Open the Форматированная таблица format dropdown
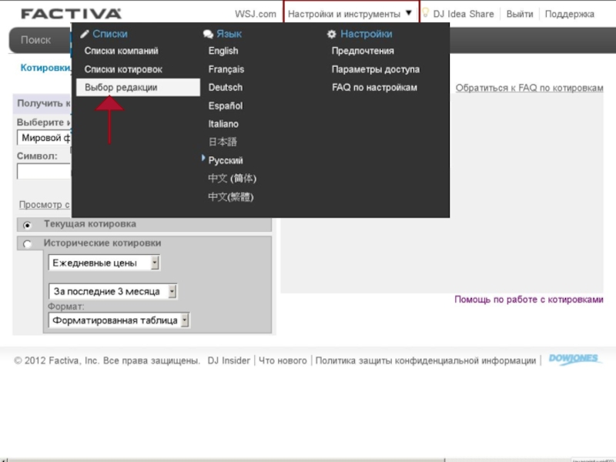The width and height of the screenshot is (616, 462). [119, 320]
